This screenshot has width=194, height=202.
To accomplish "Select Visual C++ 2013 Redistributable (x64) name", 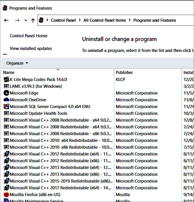I will click(x=61, y=168).
